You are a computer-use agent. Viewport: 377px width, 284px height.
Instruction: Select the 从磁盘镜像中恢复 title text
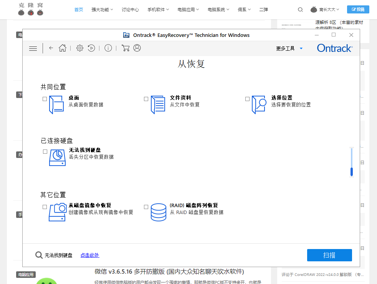click(90, 205)
